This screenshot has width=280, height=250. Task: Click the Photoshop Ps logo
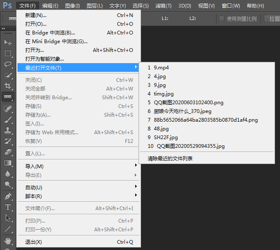click(x=7, y=5)
